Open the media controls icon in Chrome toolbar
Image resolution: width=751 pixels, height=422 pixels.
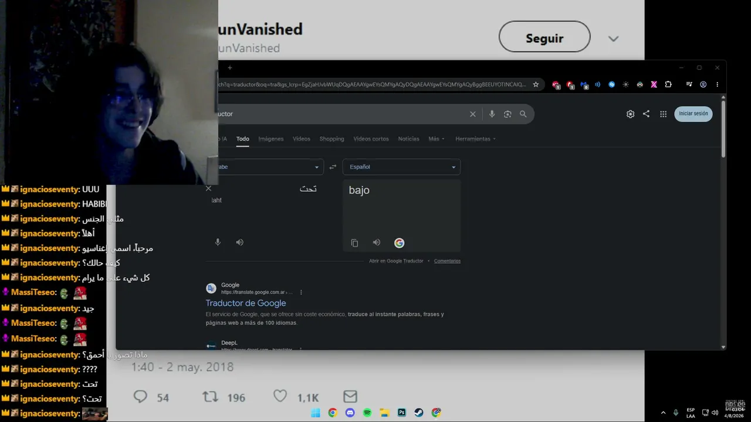pos(689,84)
